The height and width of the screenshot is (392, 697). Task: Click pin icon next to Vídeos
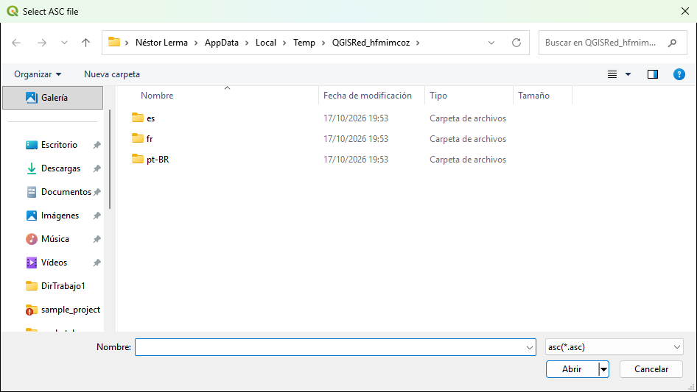point(97,263)
